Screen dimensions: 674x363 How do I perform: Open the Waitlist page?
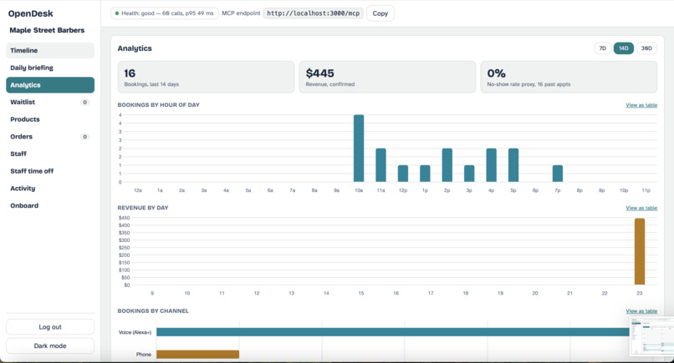pyautogui.click(x=50, y=102)
